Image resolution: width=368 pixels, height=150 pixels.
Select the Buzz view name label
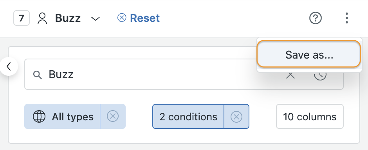pos(68,18)
